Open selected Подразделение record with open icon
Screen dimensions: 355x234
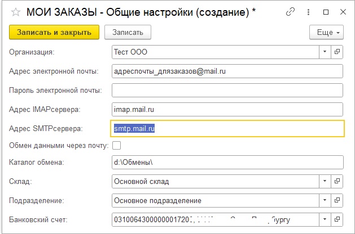[338, 200]
